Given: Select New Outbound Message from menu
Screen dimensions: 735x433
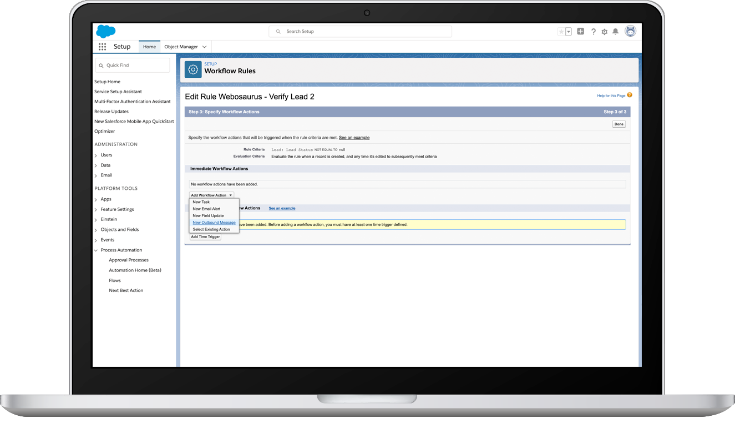Looking at the screenshot, I should [x=214, y=222].
